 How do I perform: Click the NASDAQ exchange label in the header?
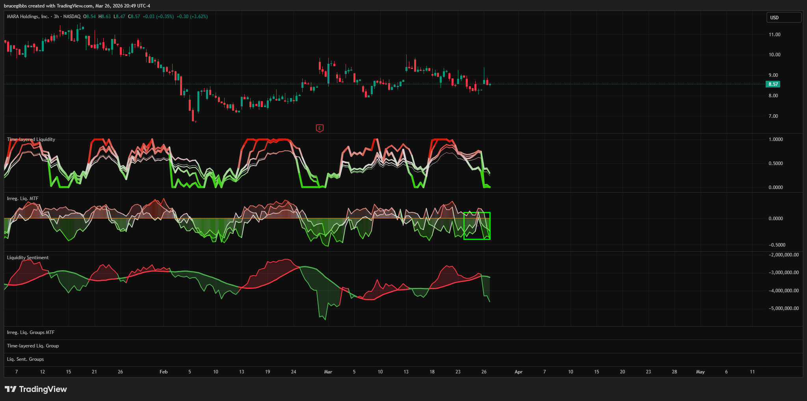point(72,17)
